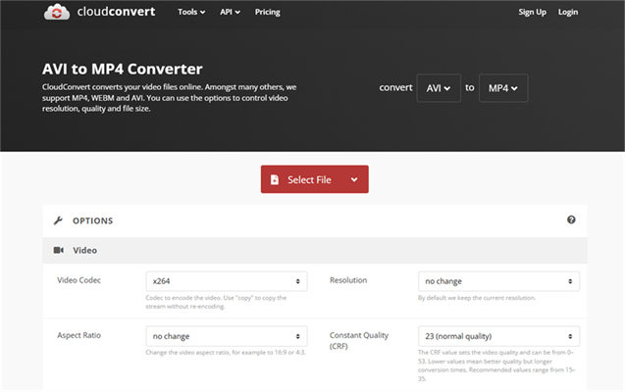Click the Aspect Ratio label
Viewport: 625px width, 392px height.
(x=78, y=335)
